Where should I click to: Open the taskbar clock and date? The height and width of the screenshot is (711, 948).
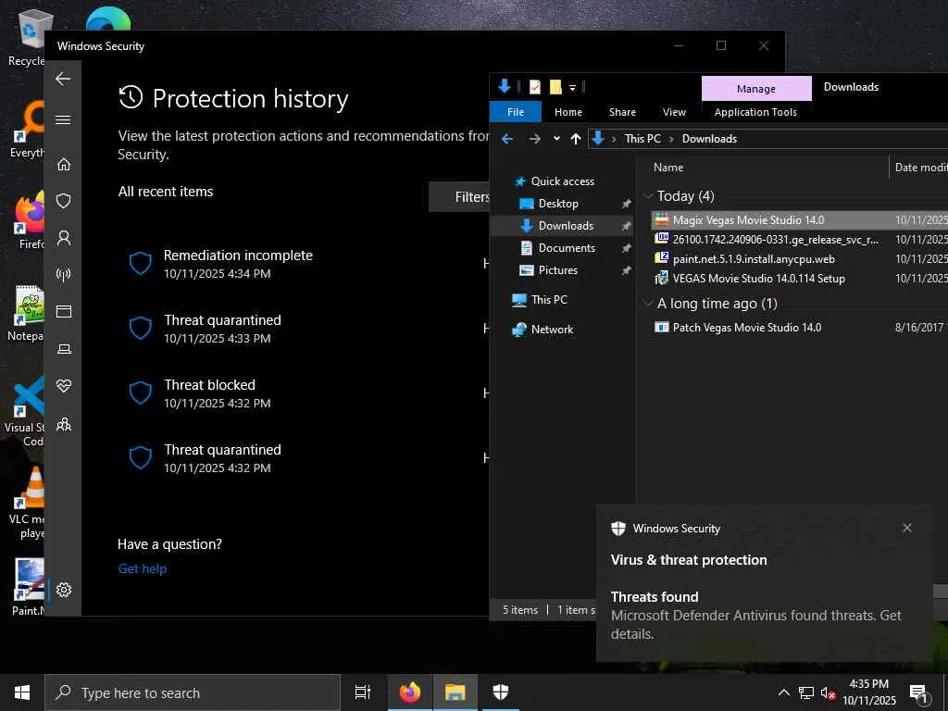[869, 692]
